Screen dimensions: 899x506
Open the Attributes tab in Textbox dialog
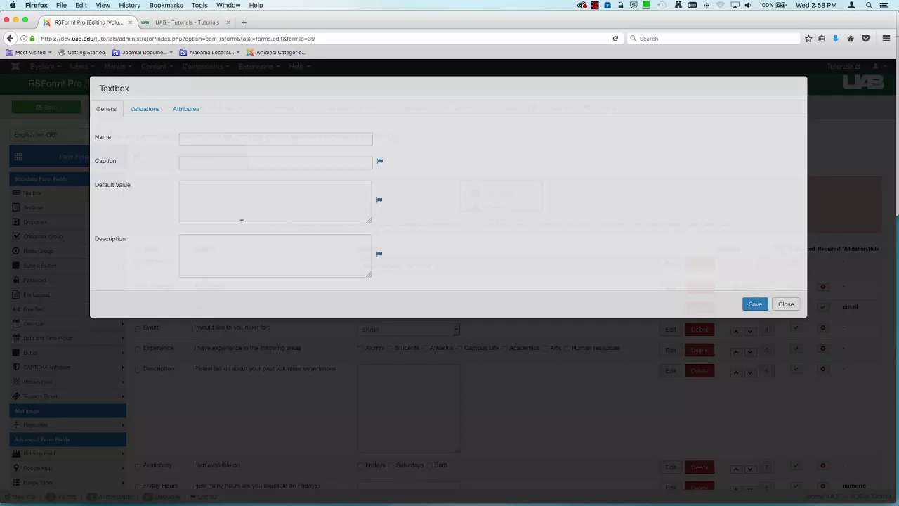pos(186,109)
